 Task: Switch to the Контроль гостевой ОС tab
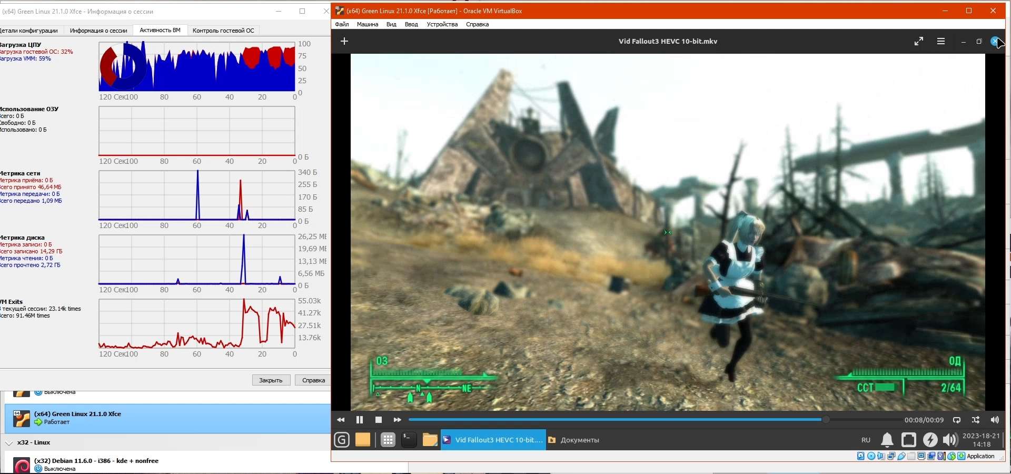223,31
